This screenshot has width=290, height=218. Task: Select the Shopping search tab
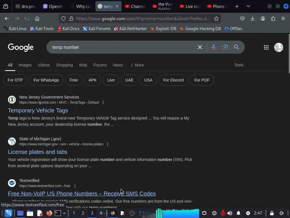point(64,65)
